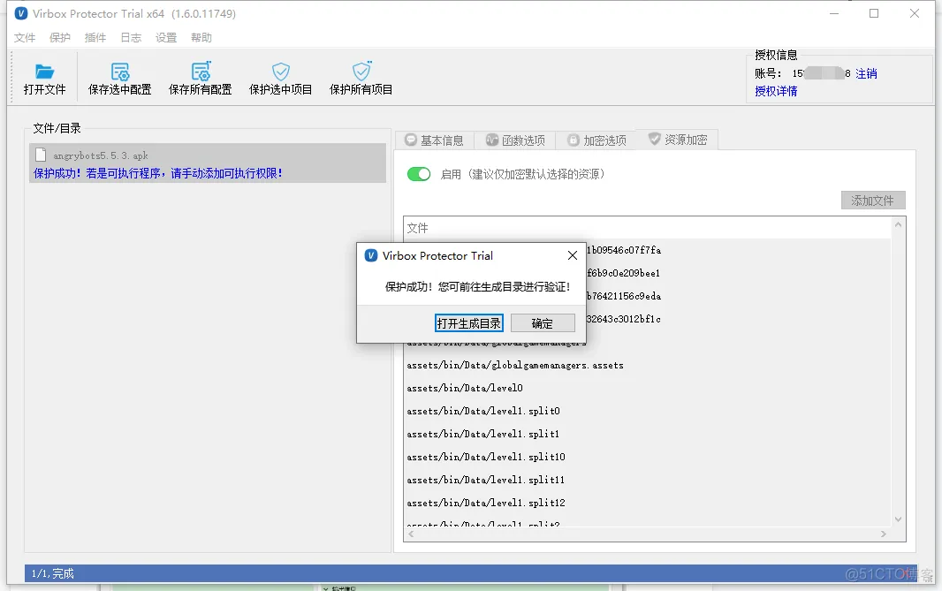
Task: Click the row ending in 32643c3012bf1c
Action: point(647,319)
